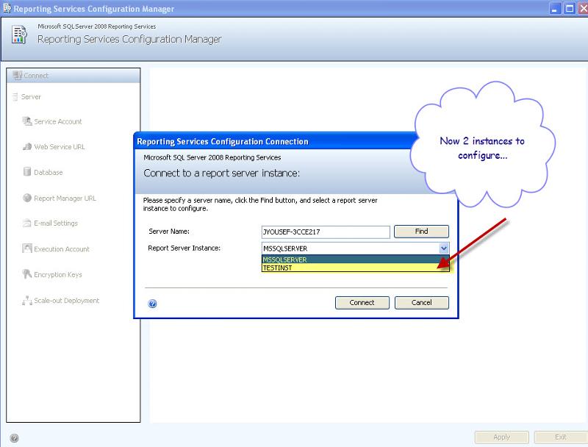Click the Exit button
588x447 pixels.
point(561,437)
